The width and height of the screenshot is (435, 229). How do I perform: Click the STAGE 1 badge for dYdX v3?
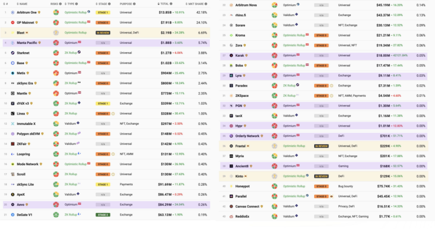pos(102,103)
